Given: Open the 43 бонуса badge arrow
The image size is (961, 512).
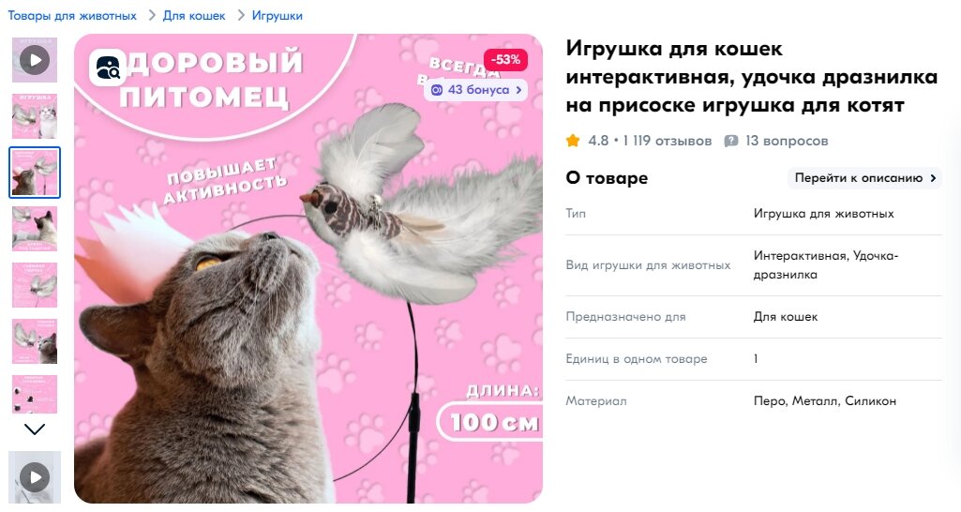Looking at the screenshot, I should 518,90.
